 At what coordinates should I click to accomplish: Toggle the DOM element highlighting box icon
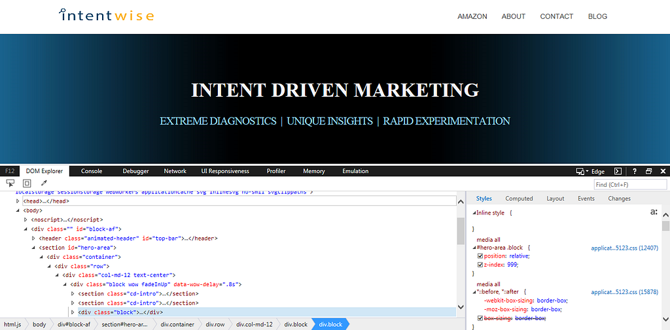[27, 184]
